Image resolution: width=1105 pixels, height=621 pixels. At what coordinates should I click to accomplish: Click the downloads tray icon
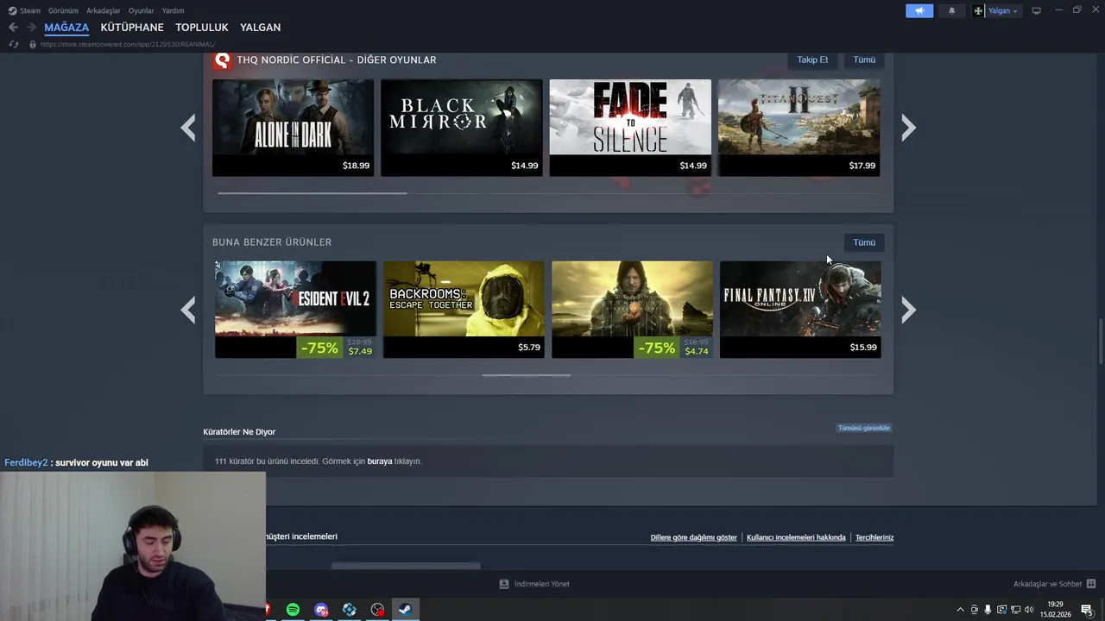504,584
